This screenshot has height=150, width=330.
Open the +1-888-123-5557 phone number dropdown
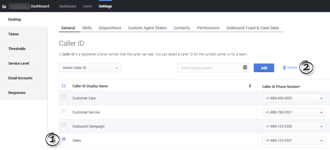294,141
